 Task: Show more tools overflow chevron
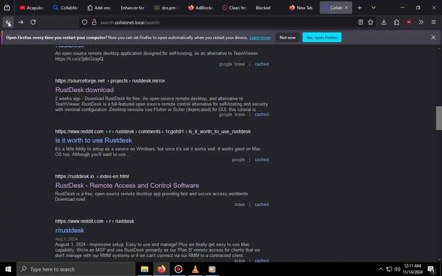(x=421, y=22)
